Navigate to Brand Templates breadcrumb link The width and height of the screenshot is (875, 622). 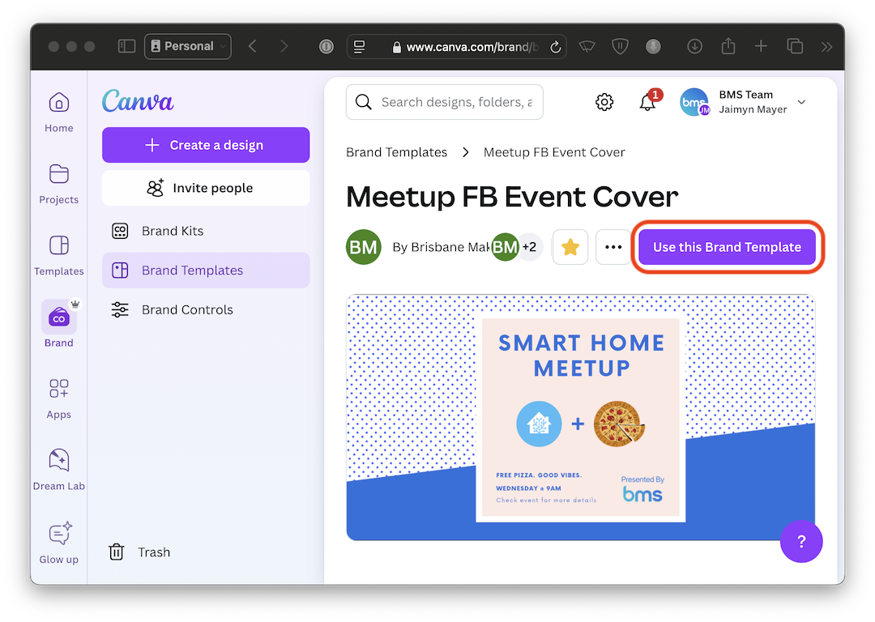click(396, 152)
